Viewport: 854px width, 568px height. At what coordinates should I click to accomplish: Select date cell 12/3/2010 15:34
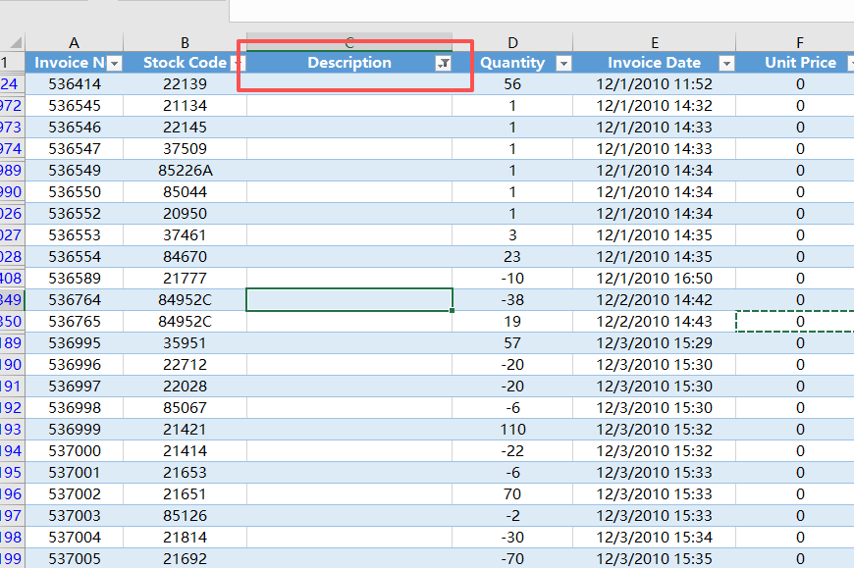pos(654,538)
